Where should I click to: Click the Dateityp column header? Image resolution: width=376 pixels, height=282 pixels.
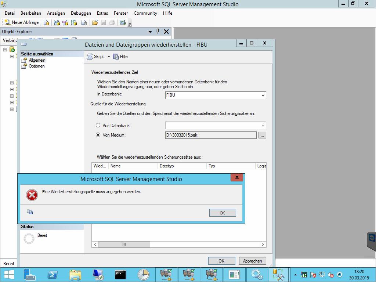(182, 166)
